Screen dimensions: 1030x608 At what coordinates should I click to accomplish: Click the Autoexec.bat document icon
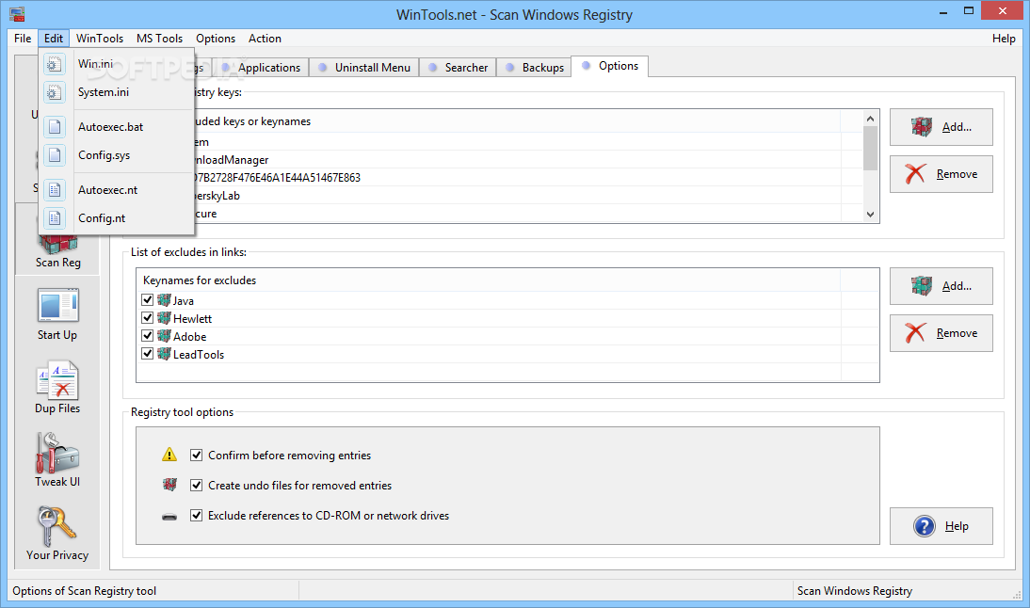pos(55,127)
